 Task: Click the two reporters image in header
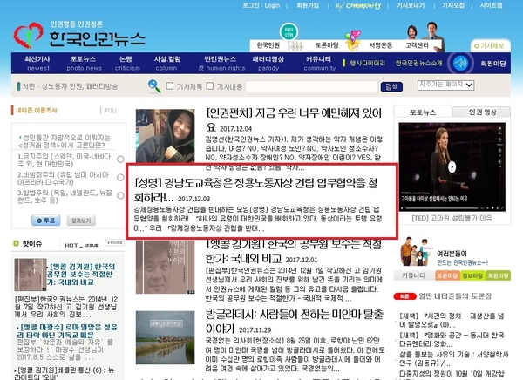tap(425, 35)
